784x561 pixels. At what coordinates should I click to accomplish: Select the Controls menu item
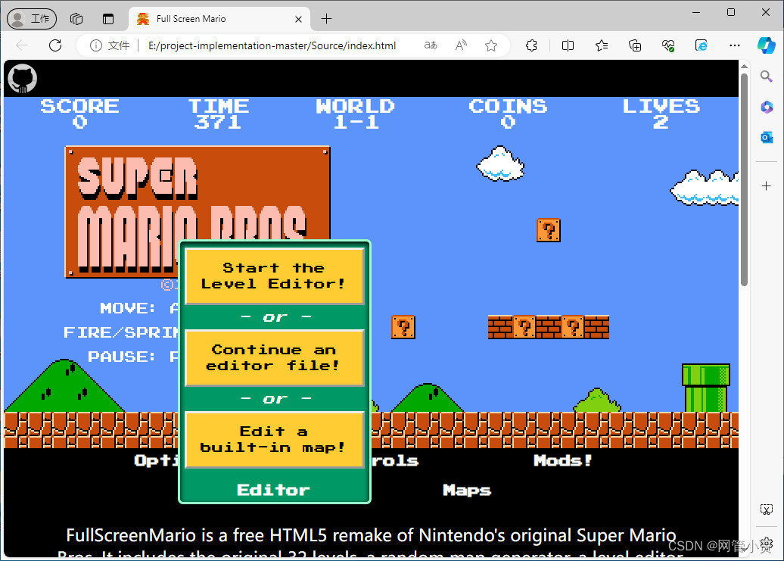(395, 460)
